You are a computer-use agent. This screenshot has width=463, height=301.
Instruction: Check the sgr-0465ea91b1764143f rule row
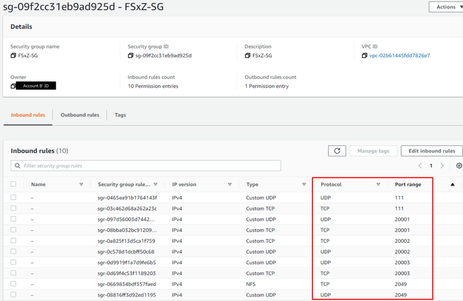click(13, 197)
